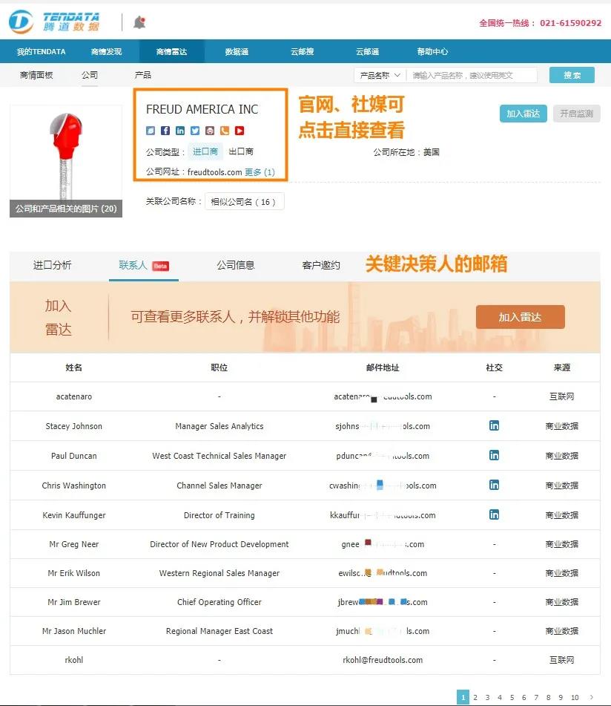Go to pagination page 2
This screenshot has width=611, height=706.
(475, 697)
